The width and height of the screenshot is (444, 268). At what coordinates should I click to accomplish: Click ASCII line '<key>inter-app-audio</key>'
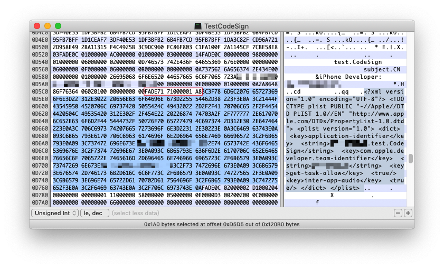(x=345, y=180)
